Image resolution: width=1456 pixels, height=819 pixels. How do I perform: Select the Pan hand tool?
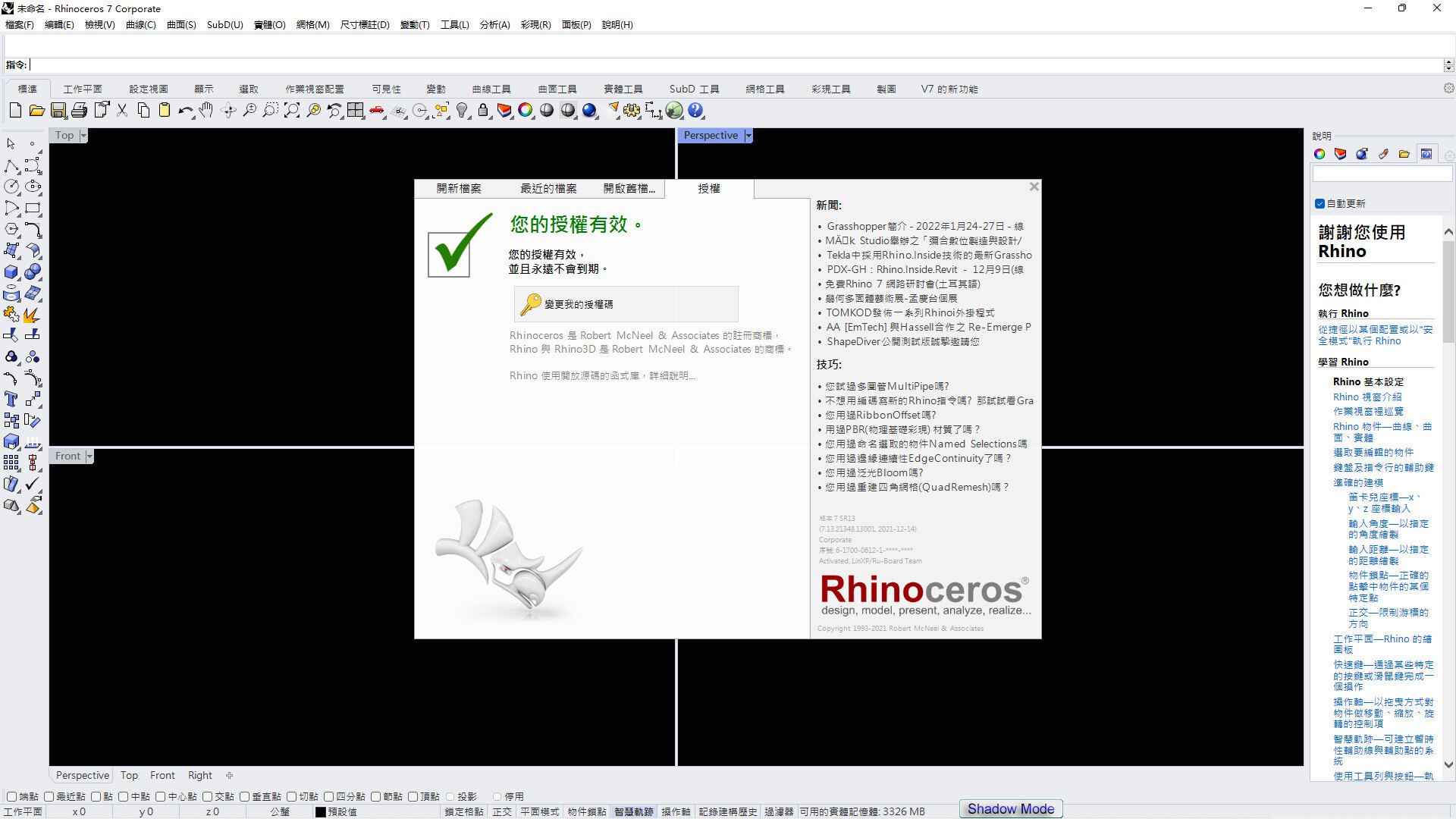tap(206, 111)
